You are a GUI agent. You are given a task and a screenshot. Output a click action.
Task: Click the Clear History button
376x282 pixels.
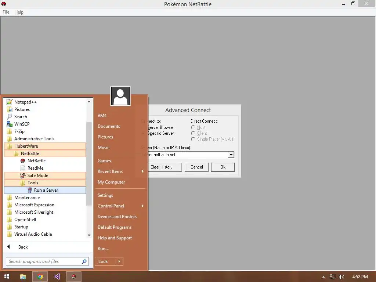pyautogui.click(x=164, y=167)
